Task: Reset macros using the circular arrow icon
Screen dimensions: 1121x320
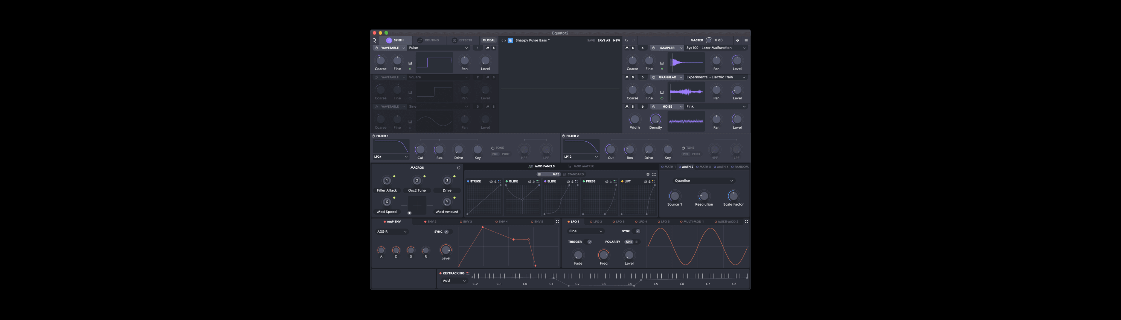Action: (458, 168)
